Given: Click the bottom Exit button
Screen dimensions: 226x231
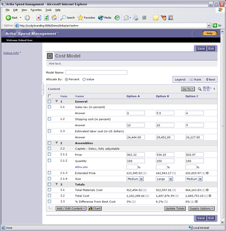Looking at the screenshot, I should 211,218.
